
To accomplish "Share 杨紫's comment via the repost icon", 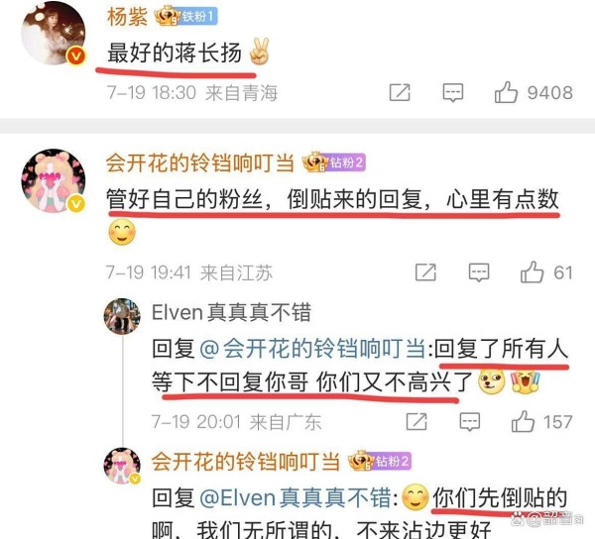I will tap(400, 92).
